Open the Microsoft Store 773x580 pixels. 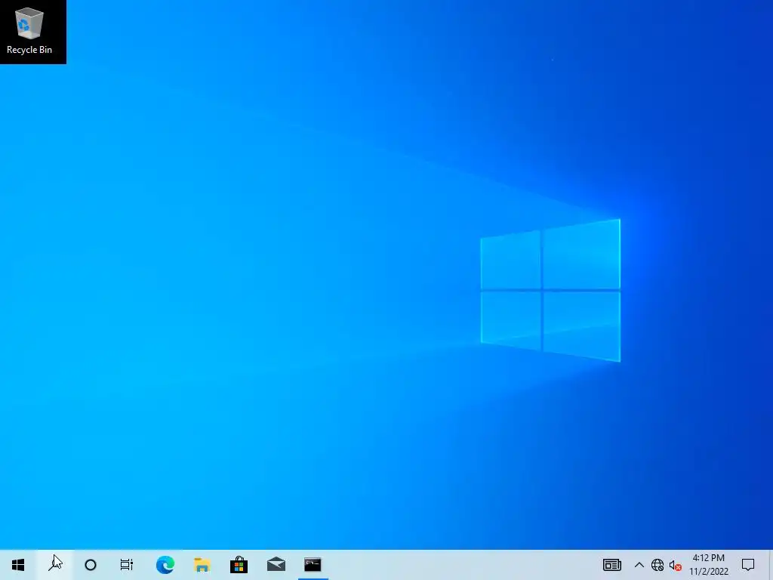click(239, 565)
